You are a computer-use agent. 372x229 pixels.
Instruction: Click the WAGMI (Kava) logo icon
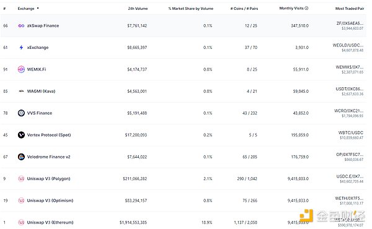(x=21, y=91)
